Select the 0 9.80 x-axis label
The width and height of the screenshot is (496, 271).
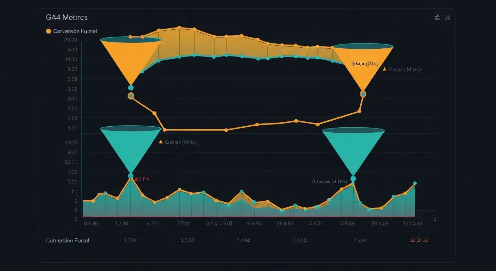click(x=91, y=223)
